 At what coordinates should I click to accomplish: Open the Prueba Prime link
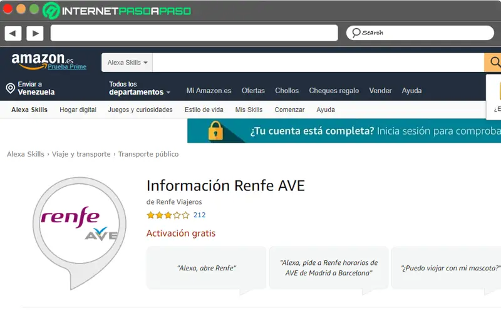pos(67,67)
